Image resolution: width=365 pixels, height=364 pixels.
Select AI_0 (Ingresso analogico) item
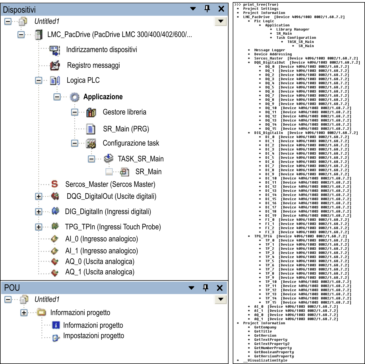[101, 239]
